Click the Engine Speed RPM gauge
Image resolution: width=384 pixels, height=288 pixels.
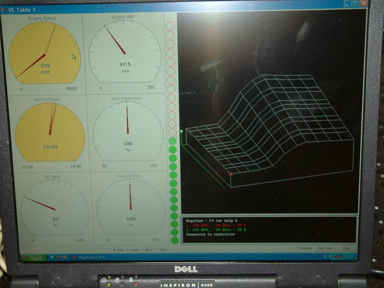tap(45, 52)
